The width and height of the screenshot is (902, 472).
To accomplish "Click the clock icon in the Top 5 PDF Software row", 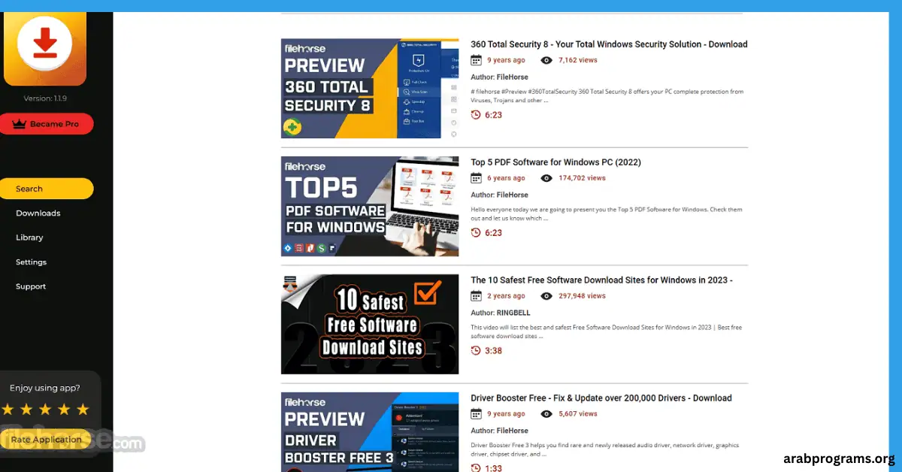I will (x=476, y=233).
